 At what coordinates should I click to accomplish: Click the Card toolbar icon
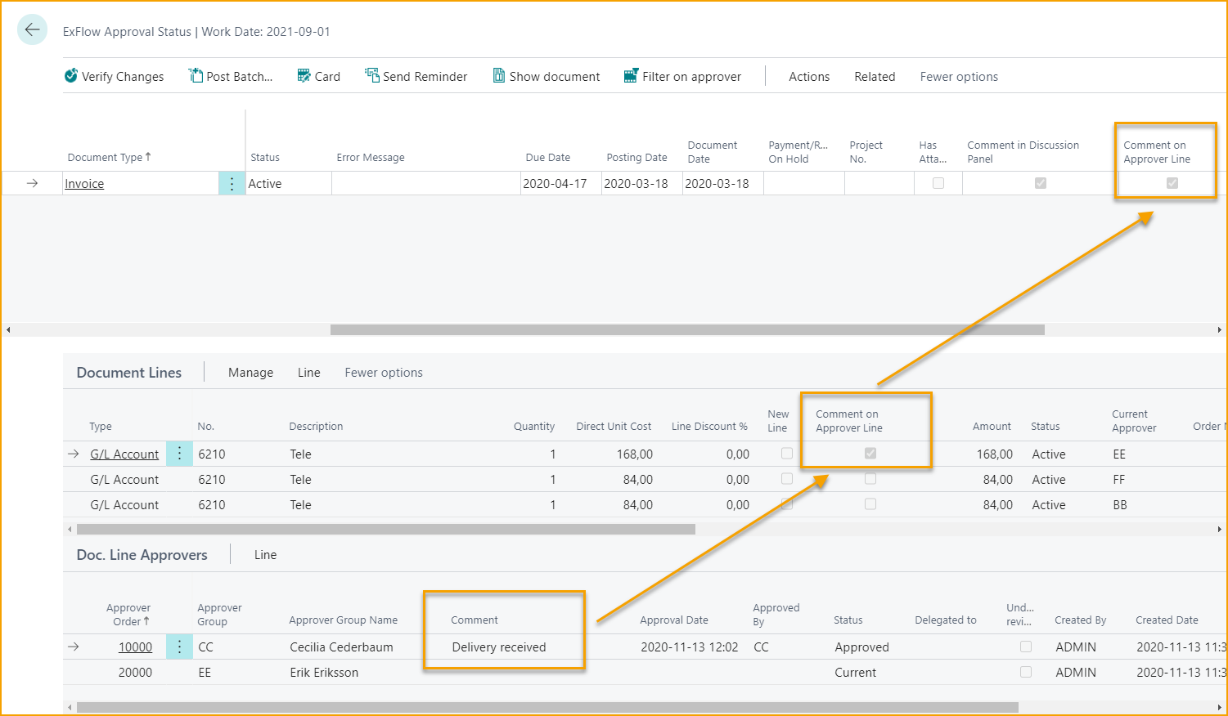(x=304, y=75)
